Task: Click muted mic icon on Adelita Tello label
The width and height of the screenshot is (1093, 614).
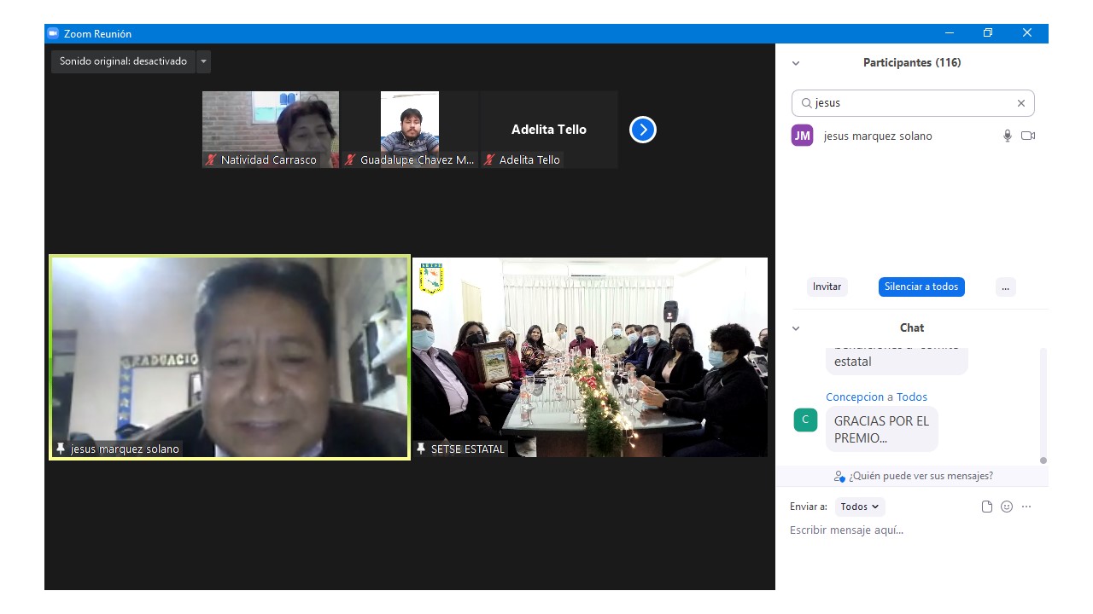Action: [x=489, y=159]
